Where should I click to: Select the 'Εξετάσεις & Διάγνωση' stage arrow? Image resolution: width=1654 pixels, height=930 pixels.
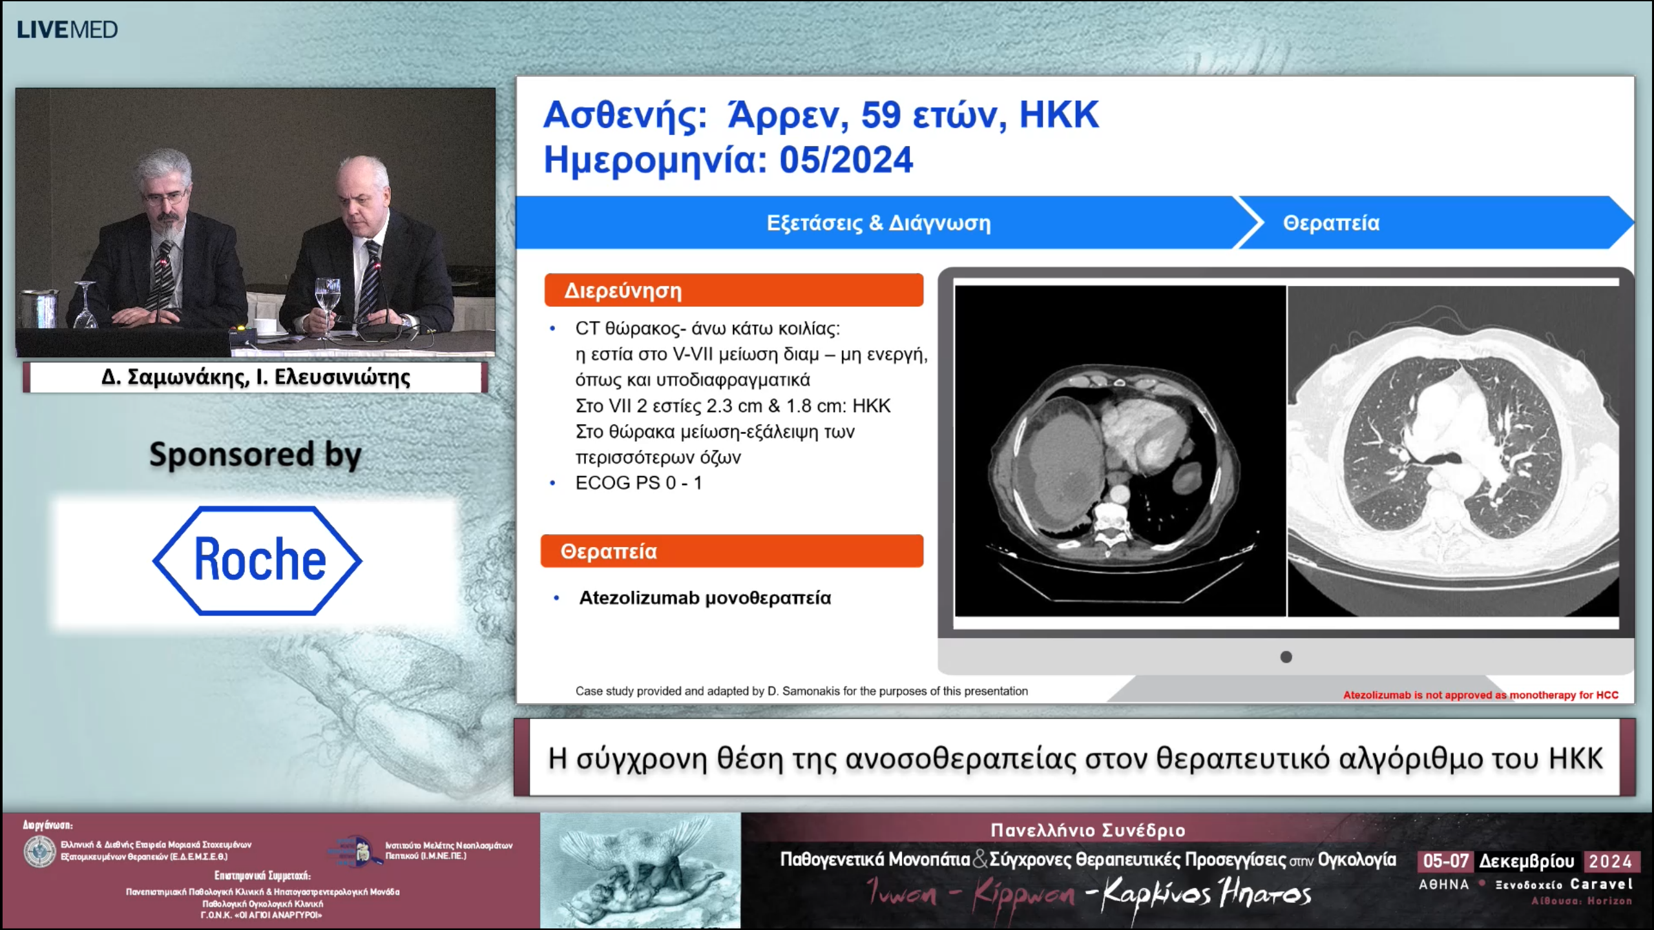879,223
